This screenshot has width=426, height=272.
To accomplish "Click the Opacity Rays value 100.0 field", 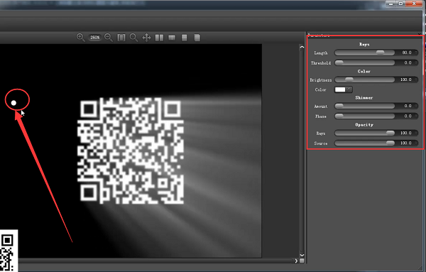I will tap(406, 133).
